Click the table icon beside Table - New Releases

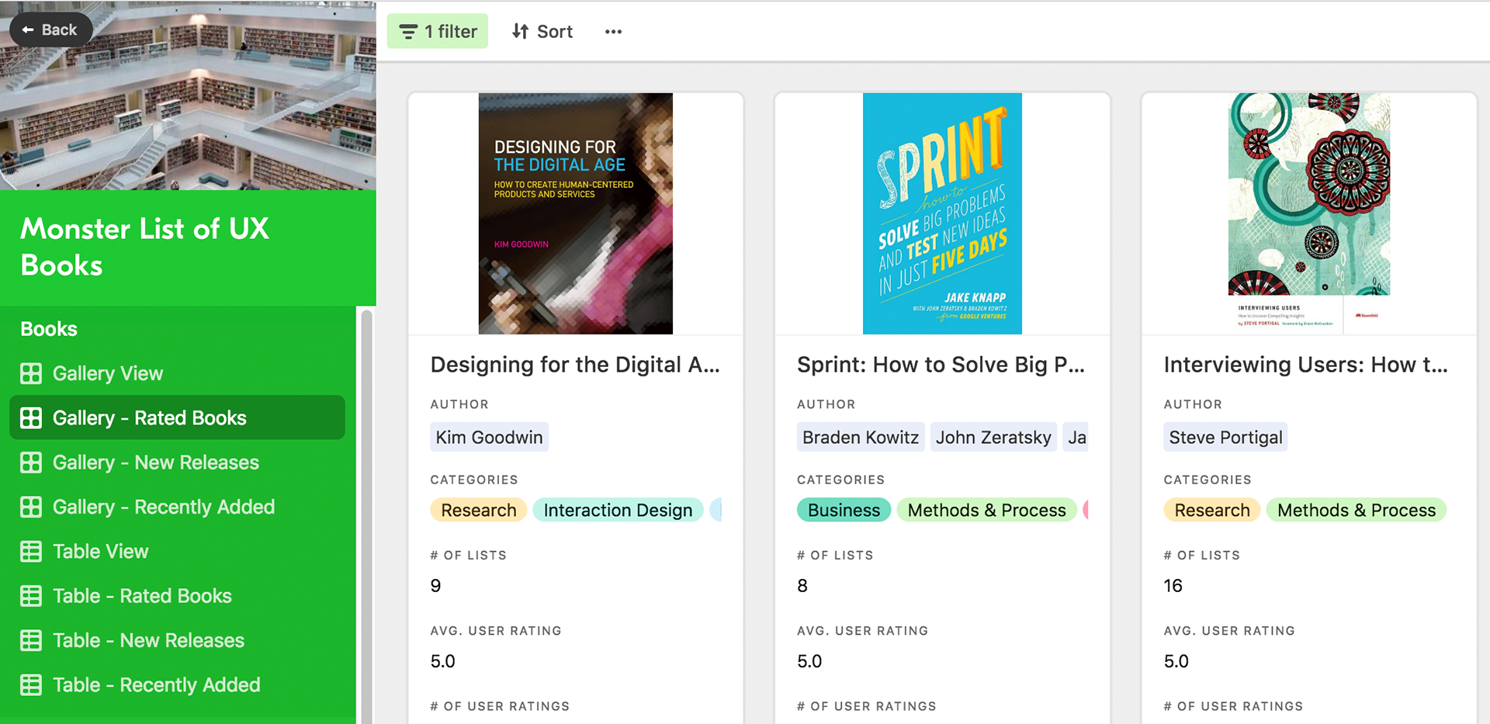point(31,641)
